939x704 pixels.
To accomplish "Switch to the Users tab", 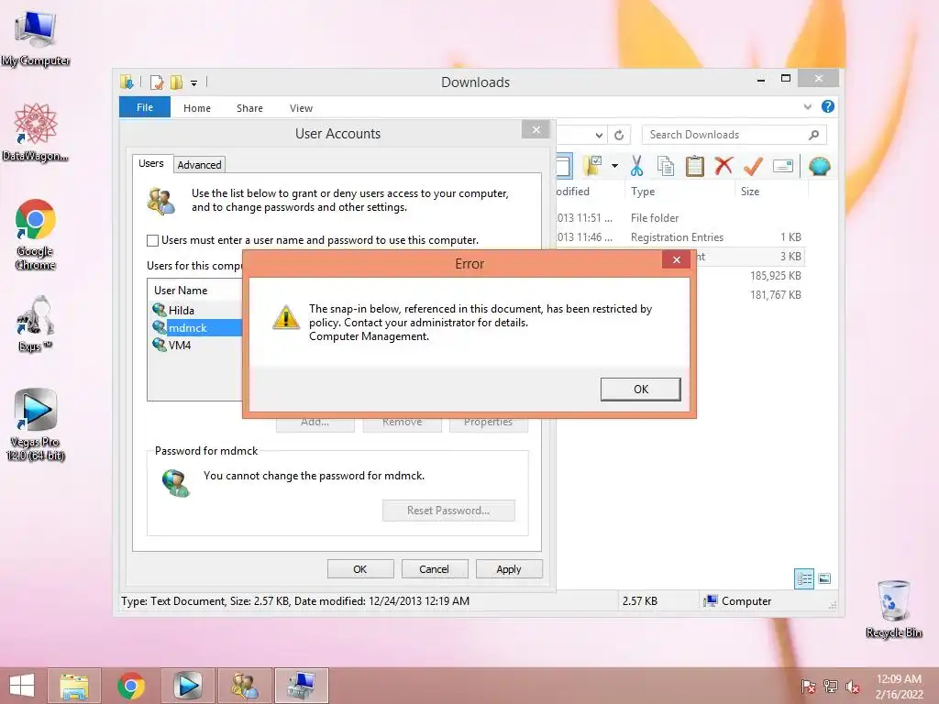I will [151, 163].
